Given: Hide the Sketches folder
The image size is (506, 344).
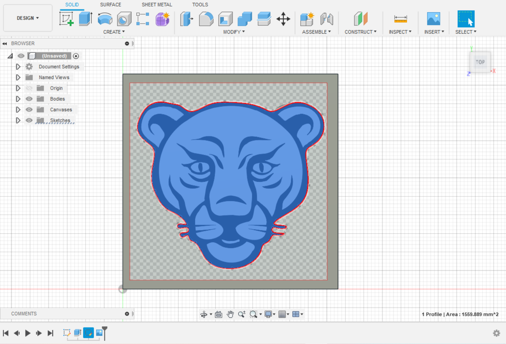Looking at the screenshot, I should pos(29,120).
